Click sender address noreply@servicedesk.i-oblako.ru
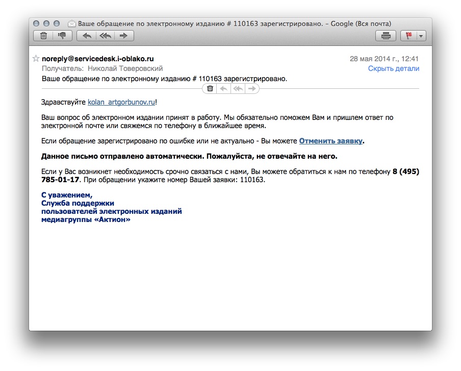This screenshot has height=371, width=461. pos(97,59)
